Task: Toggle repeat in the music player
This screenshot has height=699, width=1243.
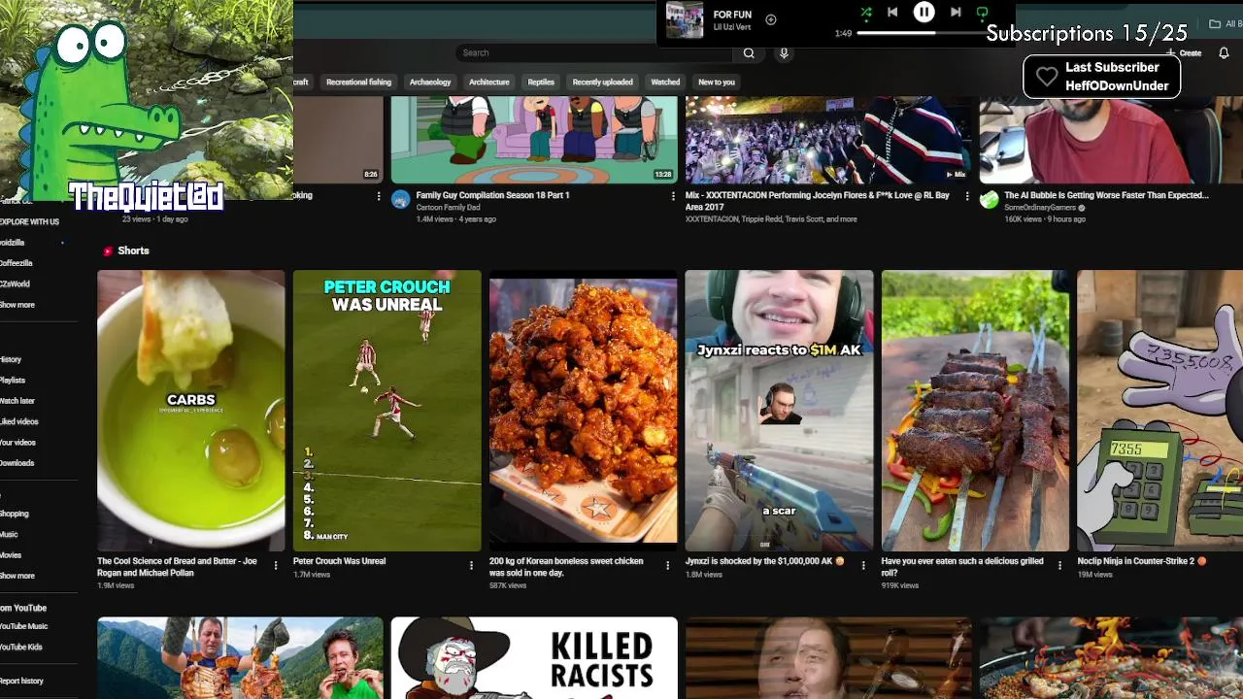Action: pyautogui.click(x=982, y=12)
